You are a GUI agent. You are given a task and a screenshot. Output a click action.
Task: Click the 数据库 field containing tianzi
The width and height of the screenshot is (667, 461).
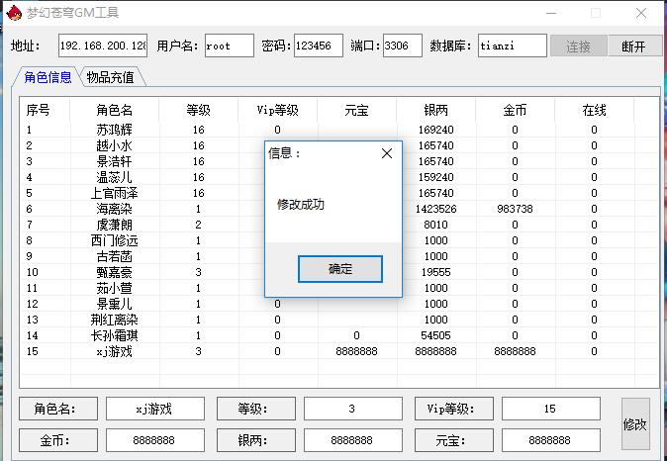512,46
